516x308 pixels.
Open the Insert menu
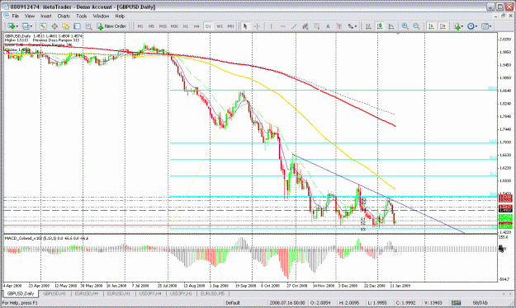[45, 16]
